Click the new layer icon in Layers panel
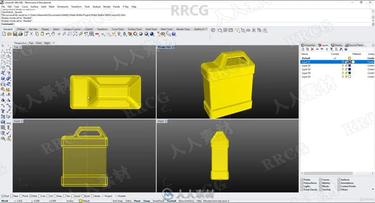 coord(303,49)
